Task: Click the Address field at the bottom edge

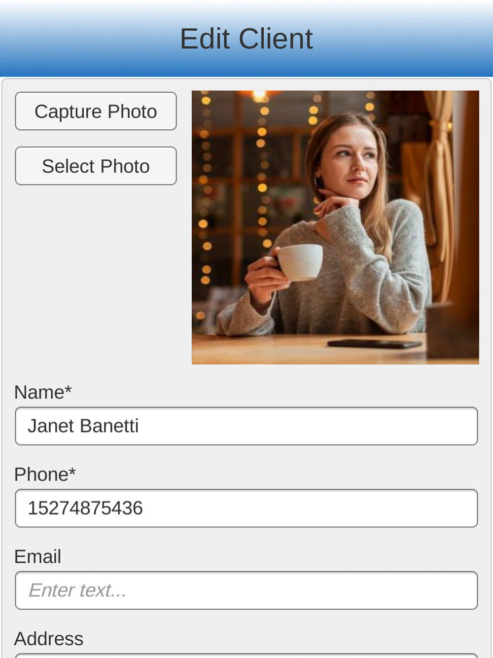Action: click(246, 656)
